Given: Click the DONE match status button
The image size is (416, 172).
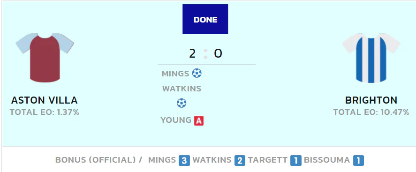Looking at the screenshot, I should tap(205, 19).
